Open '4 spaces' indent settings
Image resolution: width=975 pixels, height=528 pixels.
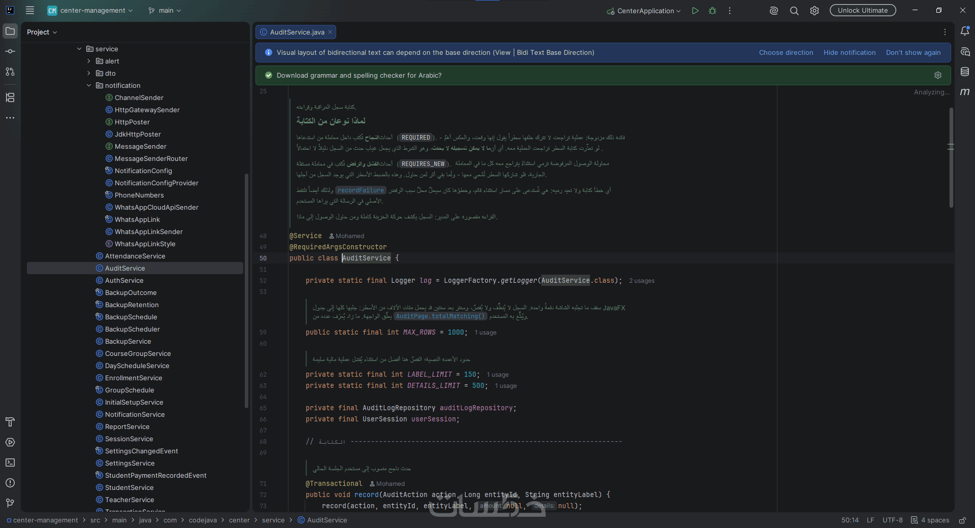tap(930, 520)
